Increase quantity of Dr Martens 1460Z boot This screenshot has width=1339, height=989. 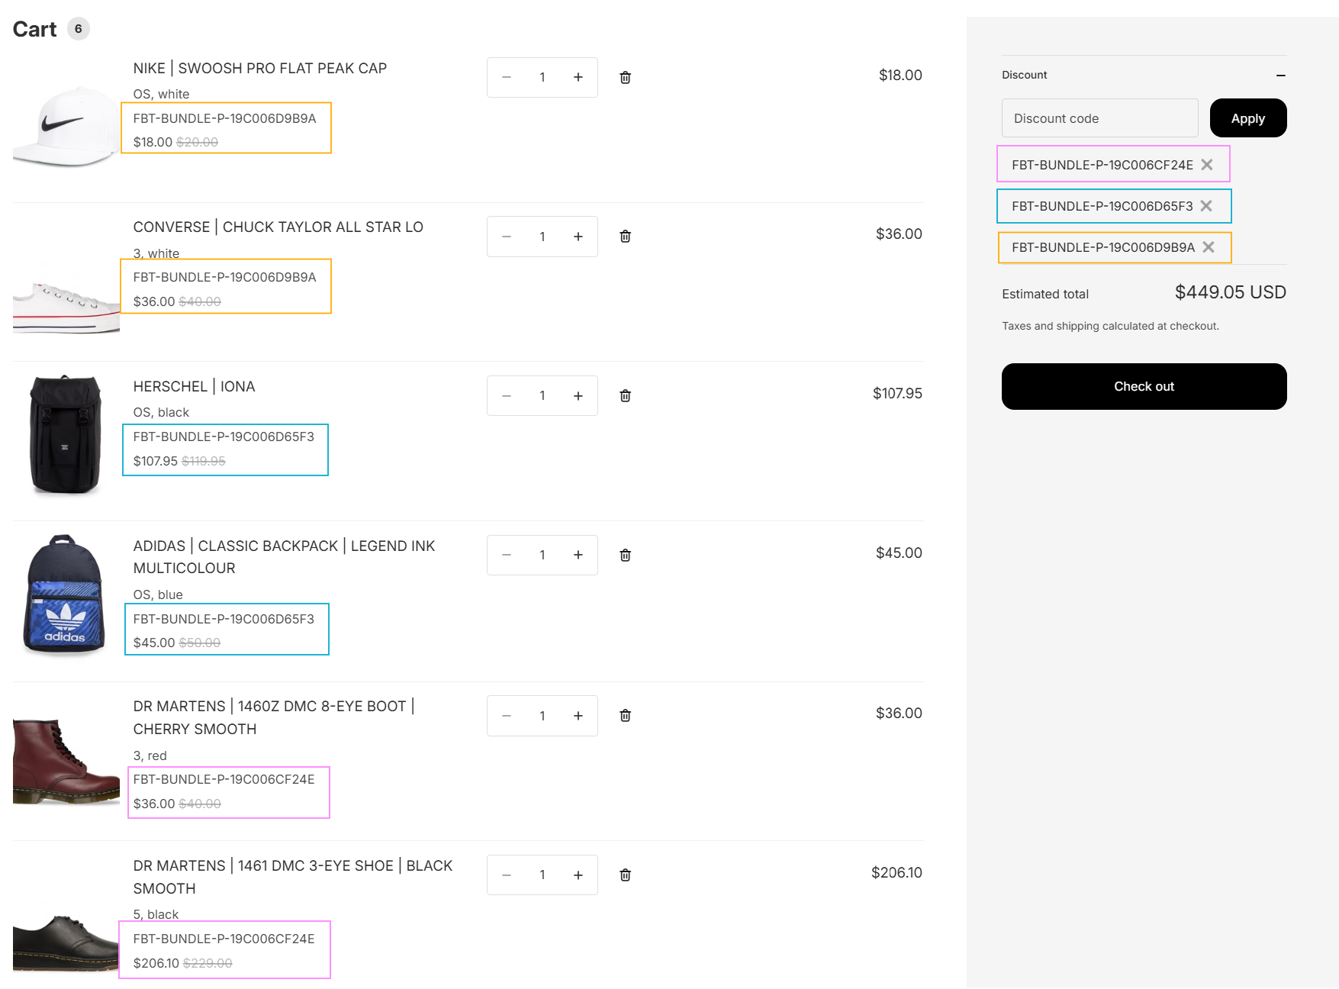(x=578, y=715)
